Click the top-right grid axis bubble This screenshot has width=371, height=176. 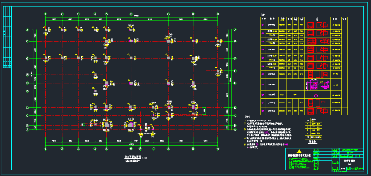[x=217, y=14]
